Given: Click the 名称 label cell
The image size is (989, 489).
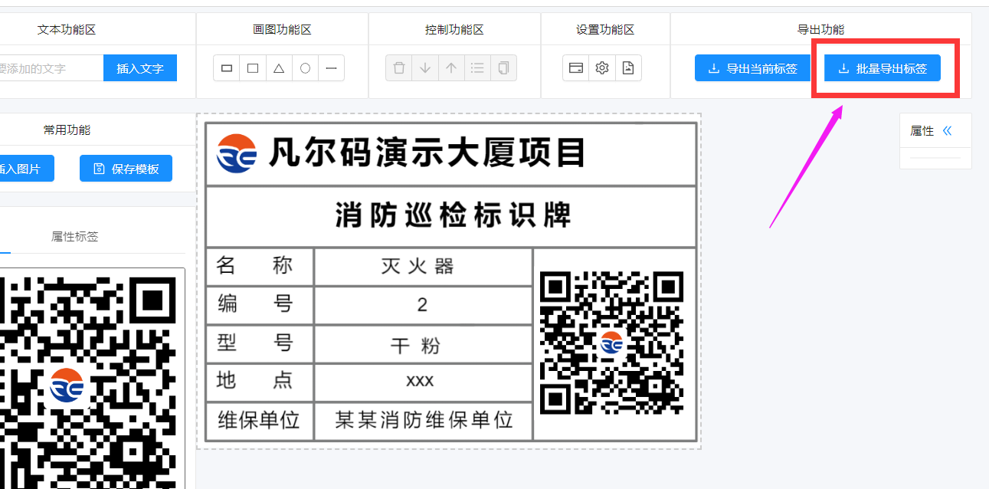Looking at the screenshot, I should pos(260,266).
